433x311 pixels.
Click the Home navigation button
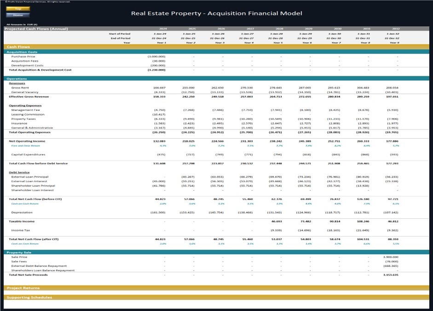[x=18, y=15]
